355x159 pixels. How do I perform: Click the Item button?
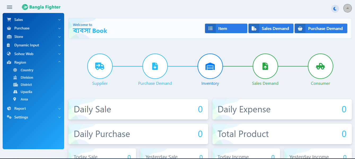click(226, 28)
